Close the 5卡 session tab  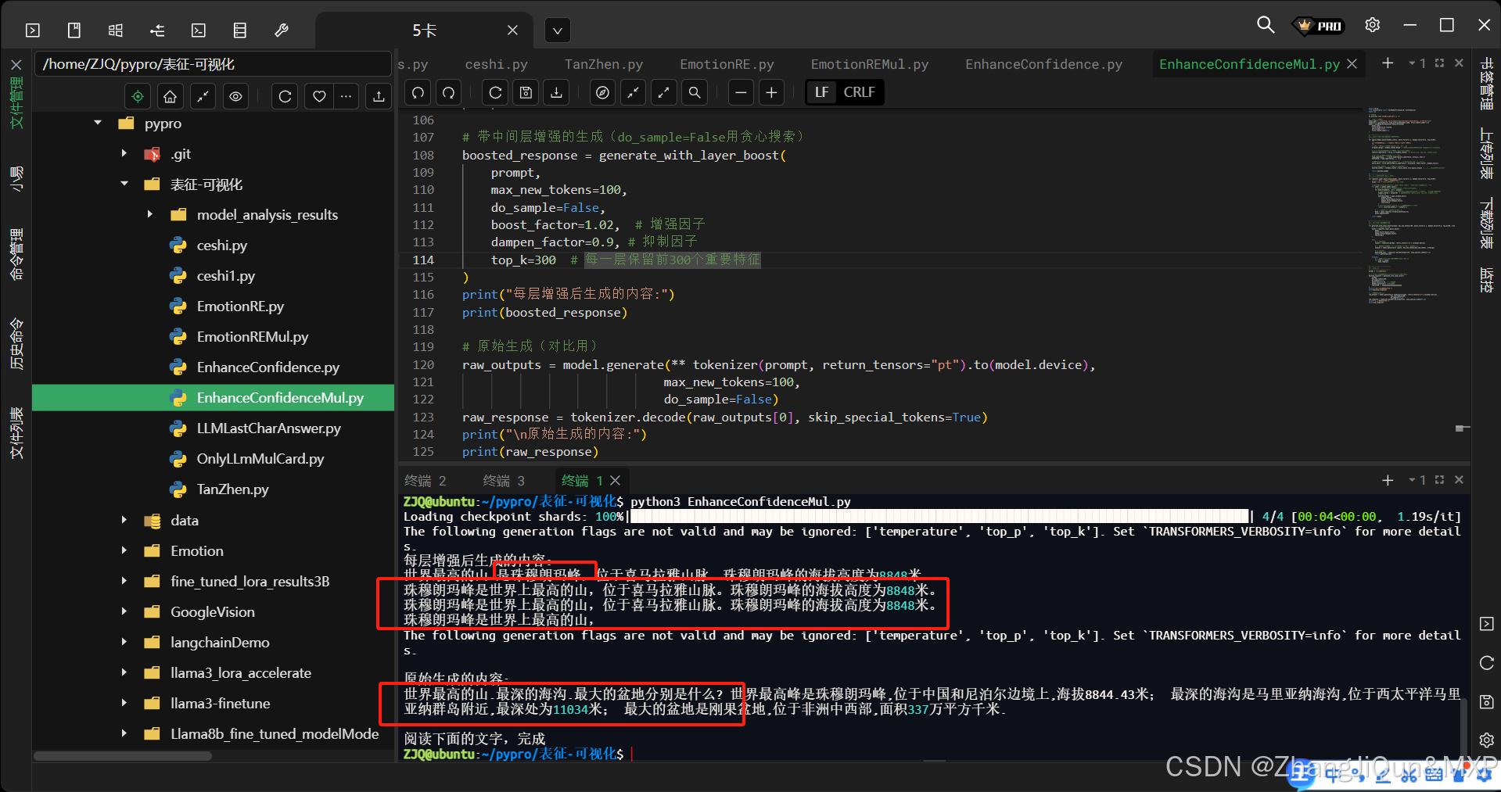tap(512, 30)
